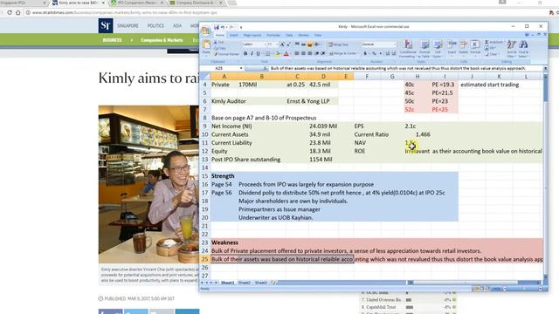Switch to the Review ribbon tab
This screenshot has height=314, width=559.
tap(303, 35)
